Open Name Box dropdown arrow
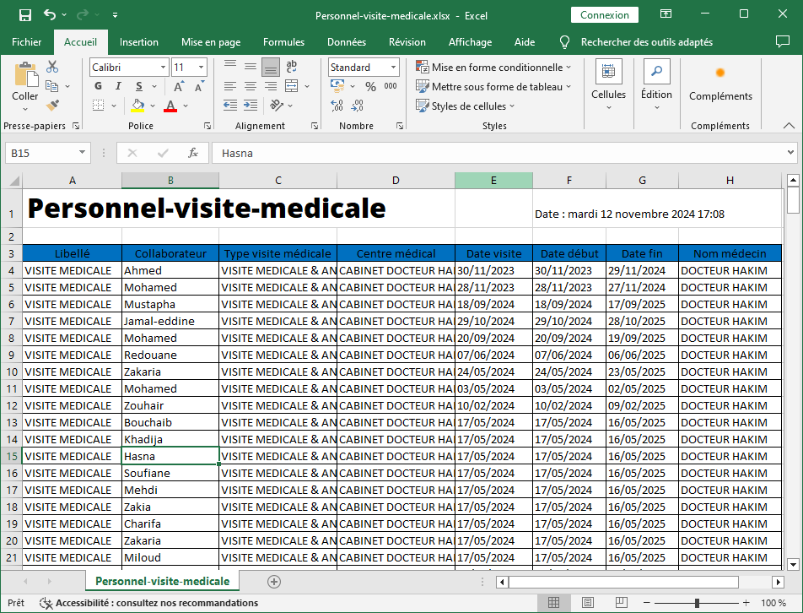The height and width of the screenshot is (613, 803). click(x=82, y=153)
